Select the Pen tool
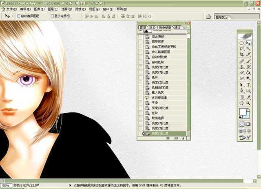This screenshot has height=189, width=261. 242,90
